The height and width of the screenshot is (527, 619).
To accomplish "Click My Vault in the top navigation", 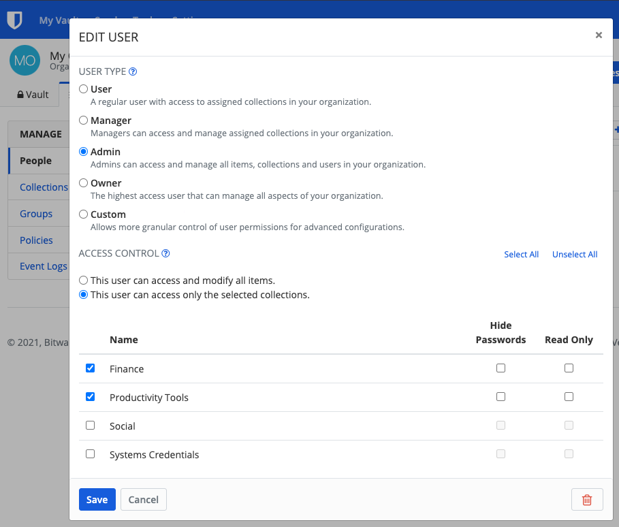I will click(54, 20).
